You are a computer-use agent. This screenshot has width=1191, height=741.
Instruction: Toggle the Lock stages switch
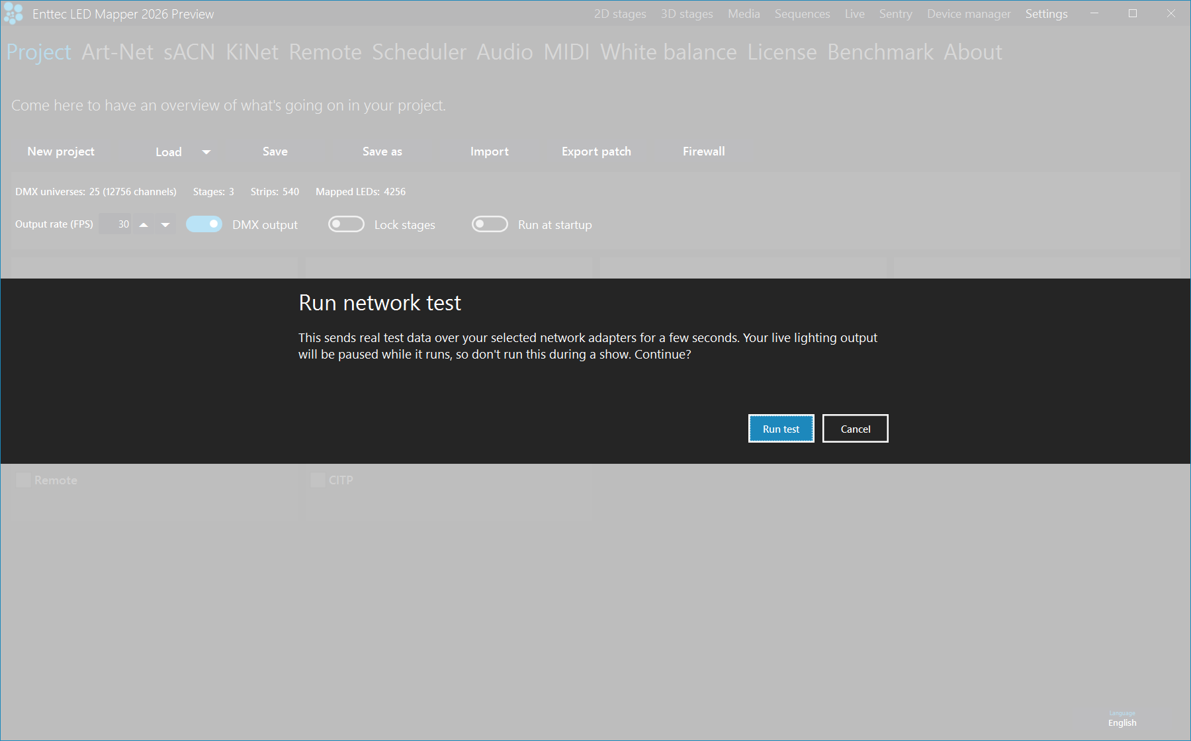(346, 224)
